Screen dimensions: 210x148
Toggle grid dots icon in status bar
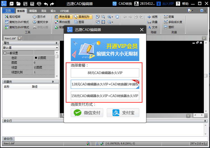tap(93, 144)
